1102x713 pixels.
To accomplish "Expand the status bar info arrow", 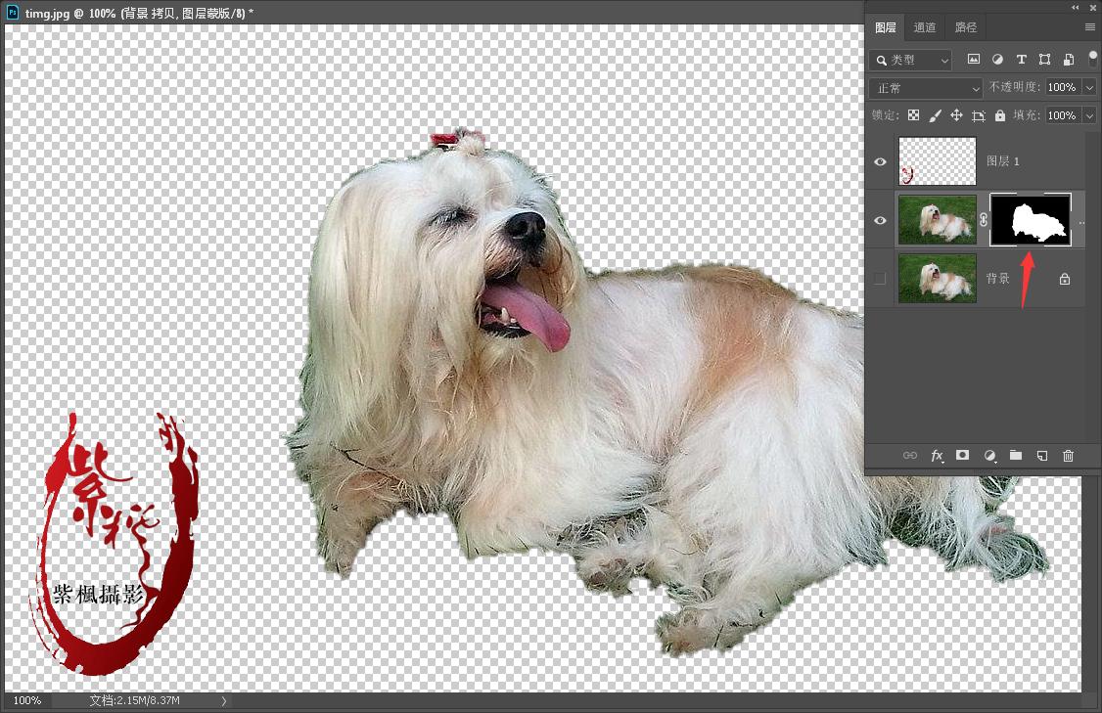I will [x=224, y=700].
